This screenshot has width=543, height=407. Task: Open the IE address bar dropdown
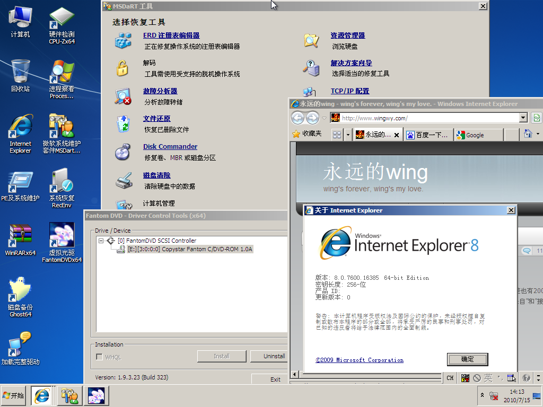pyautogui.click(x=523, y=118)
